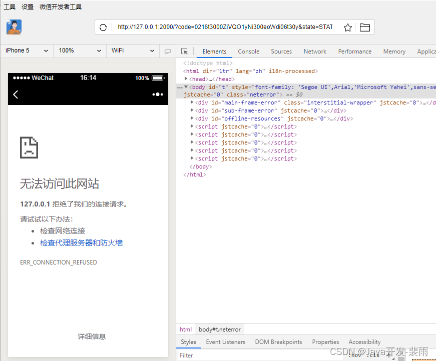Switch to the Styles pane tab
Viewport: 436px width, 361px height.
(x=189, y=342)
